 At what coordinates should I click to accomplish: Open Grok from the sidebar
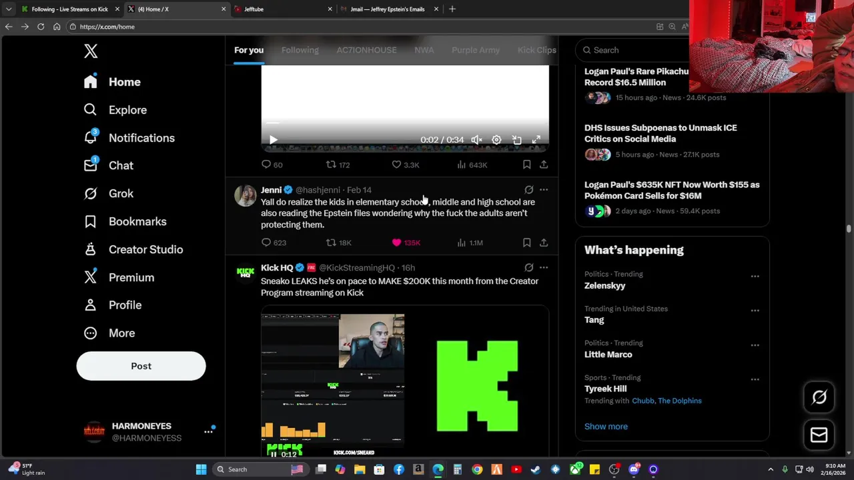pos(108,193)
